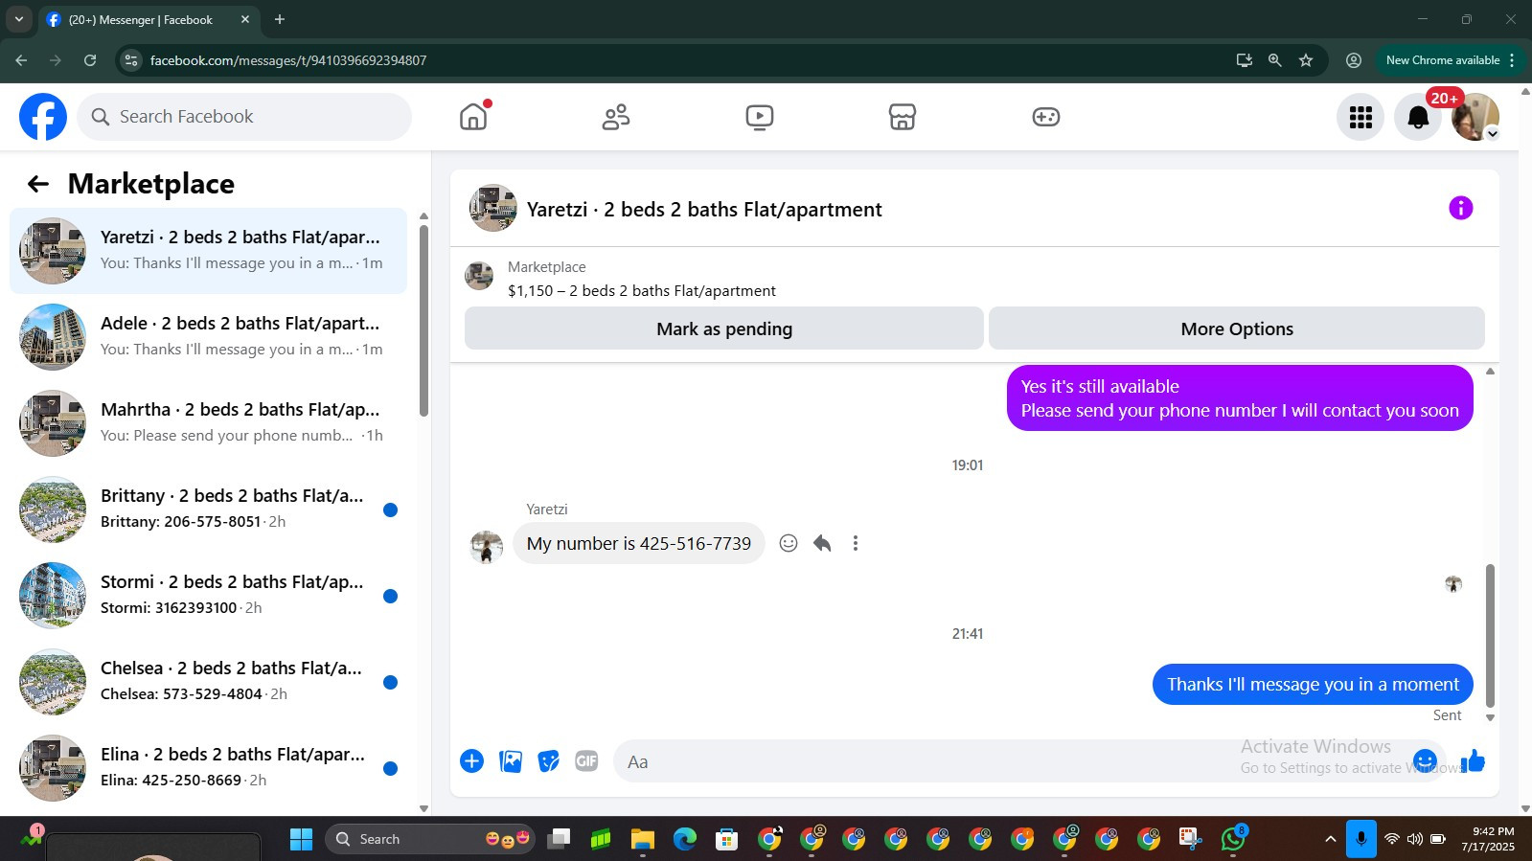Image resolution: width=1532 pixels, height=861 pixels.
Task: Open the Facebook menu grid icon
Action: (1361, 117)
